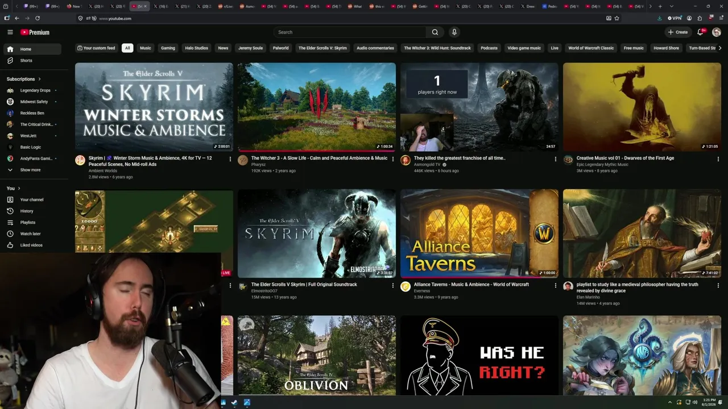Viewport: 728px width, 409px height.
Task: Open the Asmongold TV channel avatar
Action: tap(406, 160)
